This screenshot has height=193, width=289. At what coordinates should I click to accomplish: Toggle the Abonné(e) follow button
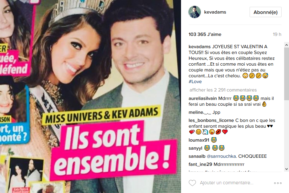coord(265,12)
